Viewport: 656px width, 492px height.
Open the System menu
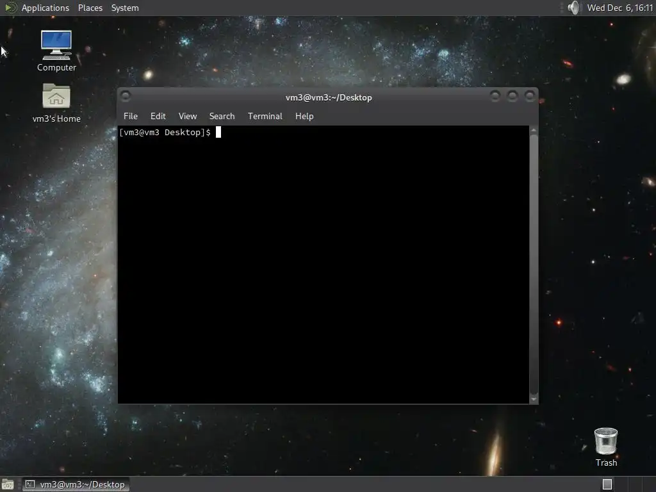coord(125,8)
